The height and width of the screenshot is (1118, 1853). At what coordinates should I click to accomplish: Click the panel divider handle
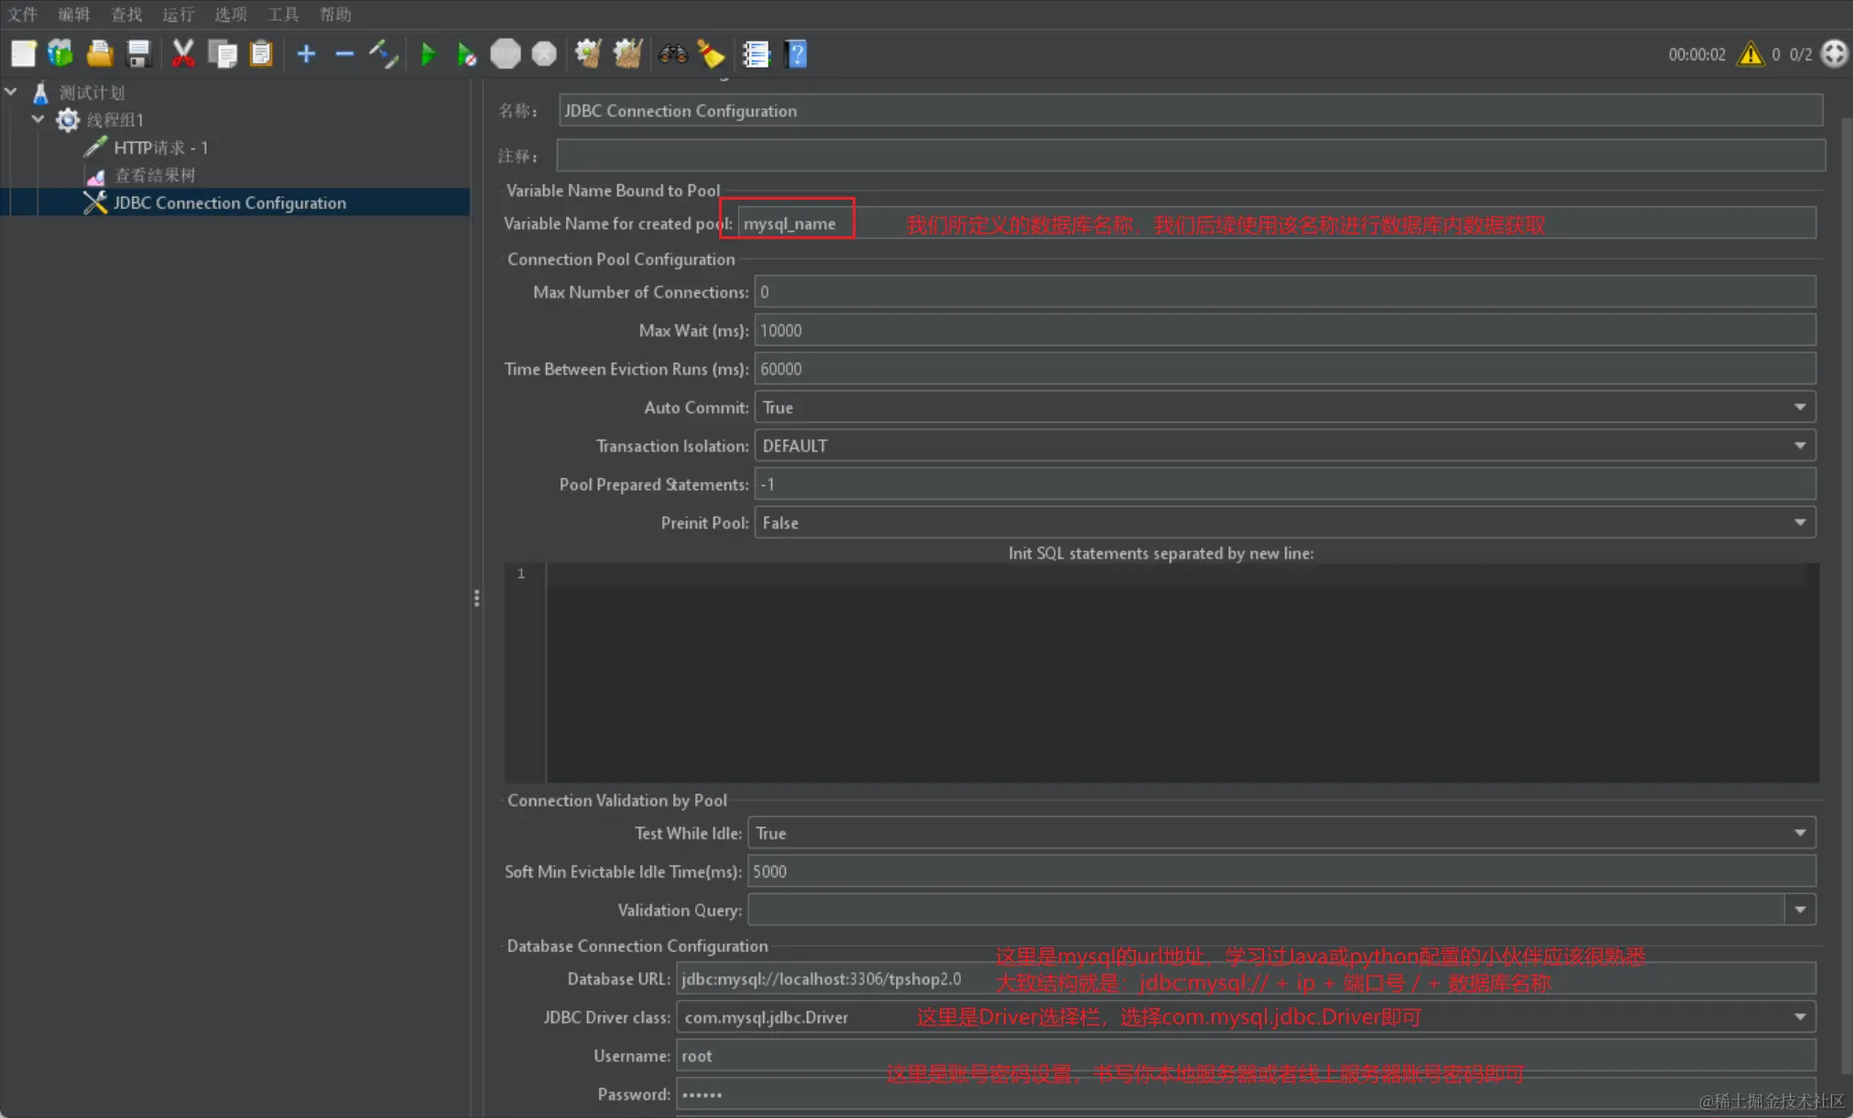pos(476,598)
